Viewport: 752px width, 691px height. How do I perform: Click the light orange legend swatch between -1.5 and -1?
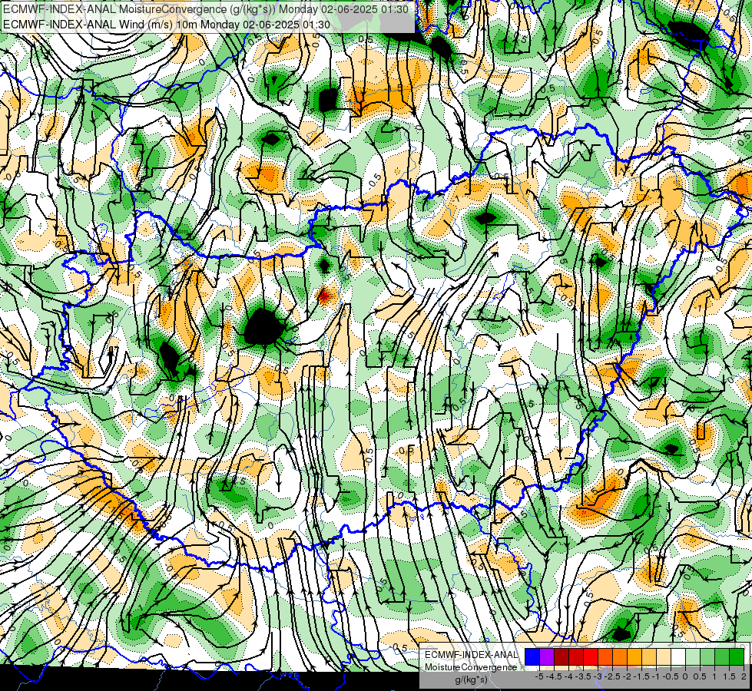coord(649,657)
